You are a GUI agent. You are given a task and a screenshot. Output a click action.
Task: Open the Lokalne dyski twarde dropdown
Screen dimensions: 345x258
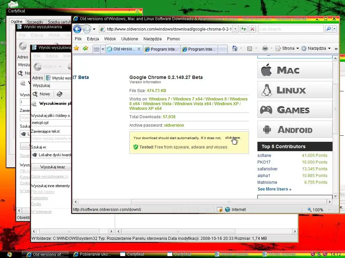[x=51, y=155]
